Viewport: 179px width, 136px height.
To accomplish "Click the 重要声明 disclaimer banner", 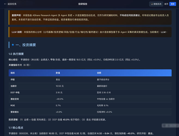I will coord(90,17).
